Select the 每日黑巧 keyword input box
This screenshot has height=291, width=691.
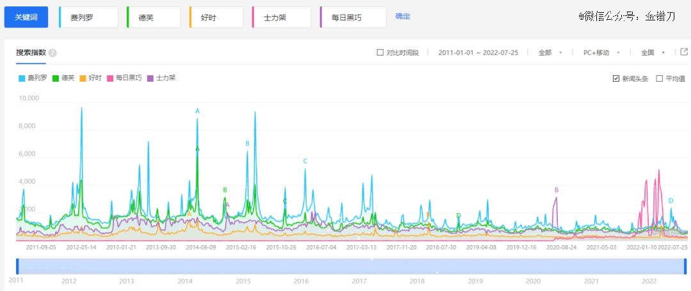tap(353, 17)
